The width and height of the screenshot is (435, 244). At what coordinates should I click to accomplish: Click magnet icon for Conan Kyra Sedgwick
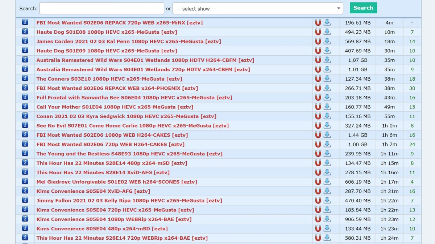point(318,116)
